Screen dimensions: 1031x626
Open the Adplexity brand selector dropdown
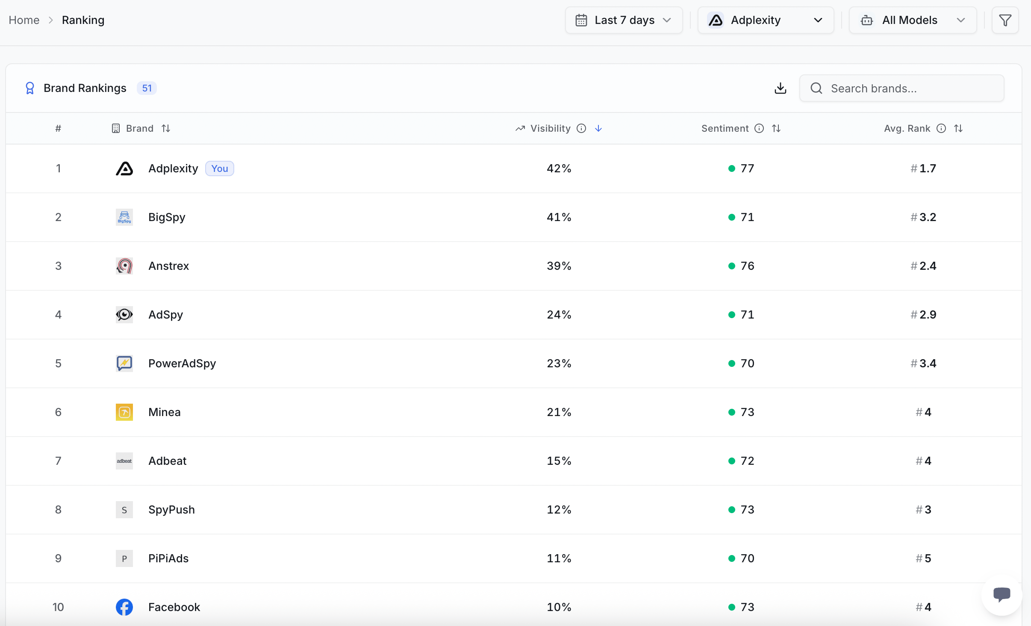[766, 20]
